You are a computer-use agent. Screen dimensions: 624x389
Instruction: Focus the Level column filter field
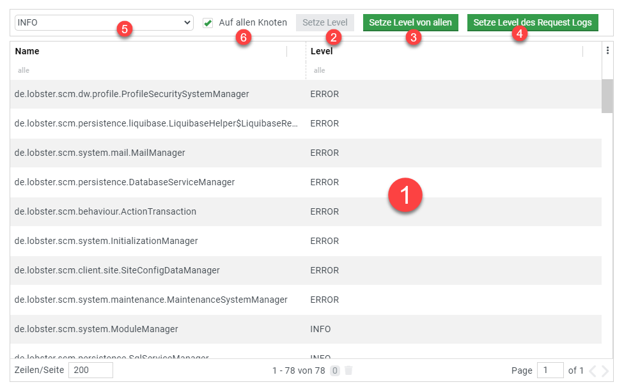448,70
